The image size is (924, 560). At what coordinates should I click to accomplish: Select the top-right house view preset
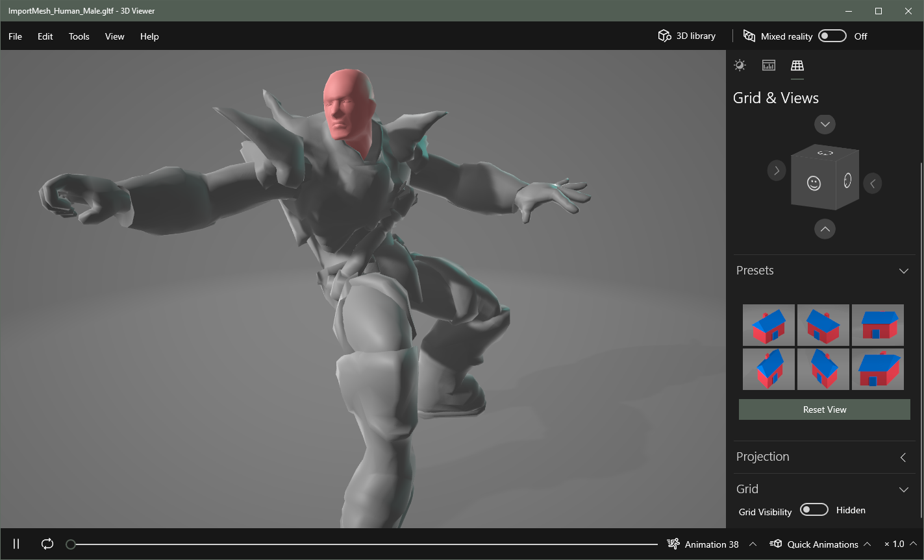click(878, 324)
